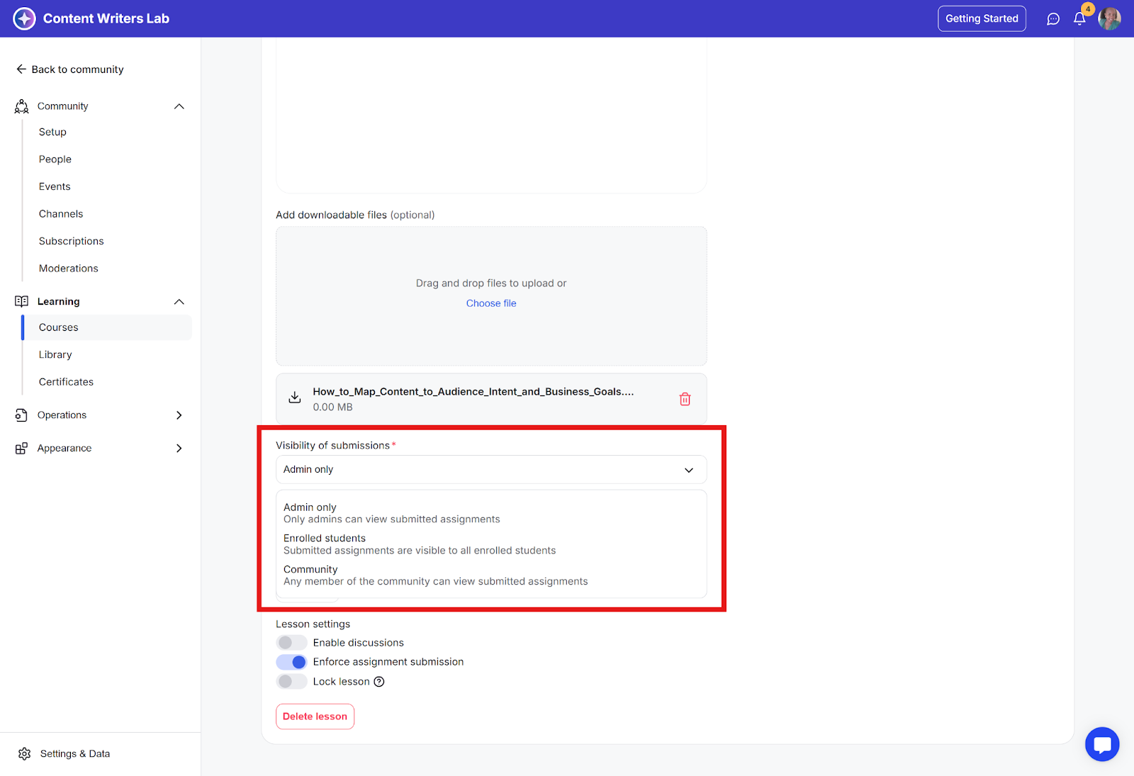Viewport: 1134px width, 776px height.
Task: Click the Content Writers Lab title
Action: pyautogui.click(x=106, y=18)
